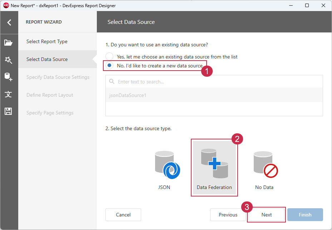Click the magnifier search icon
332x230 pixels.
point(112,82)
